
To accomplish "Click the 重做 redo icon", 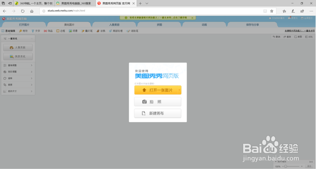I will (287, 37).
